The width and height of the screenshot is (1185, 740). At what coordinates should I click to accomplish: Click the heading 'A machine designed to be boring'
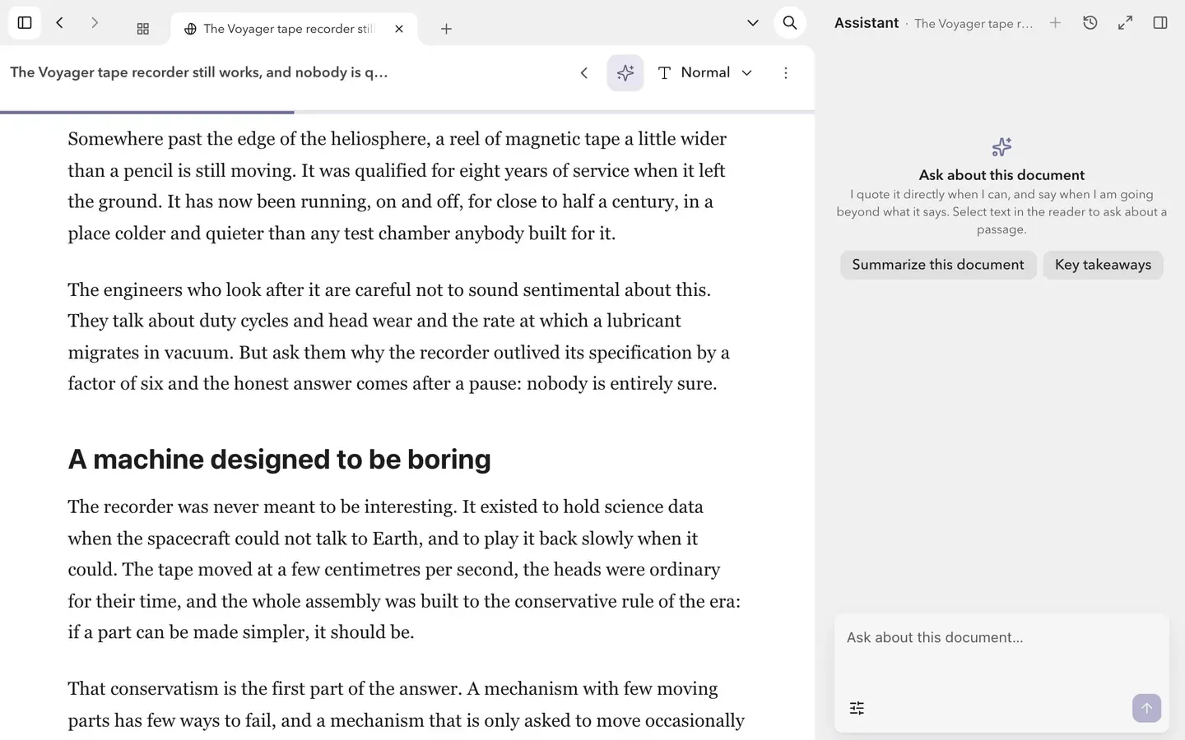pos(279,459)
